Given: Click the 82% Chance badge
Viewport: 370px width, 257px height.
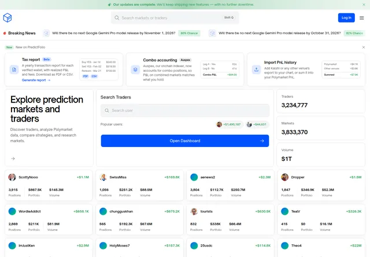Looking at the screenshot, I should coord(354,33).
